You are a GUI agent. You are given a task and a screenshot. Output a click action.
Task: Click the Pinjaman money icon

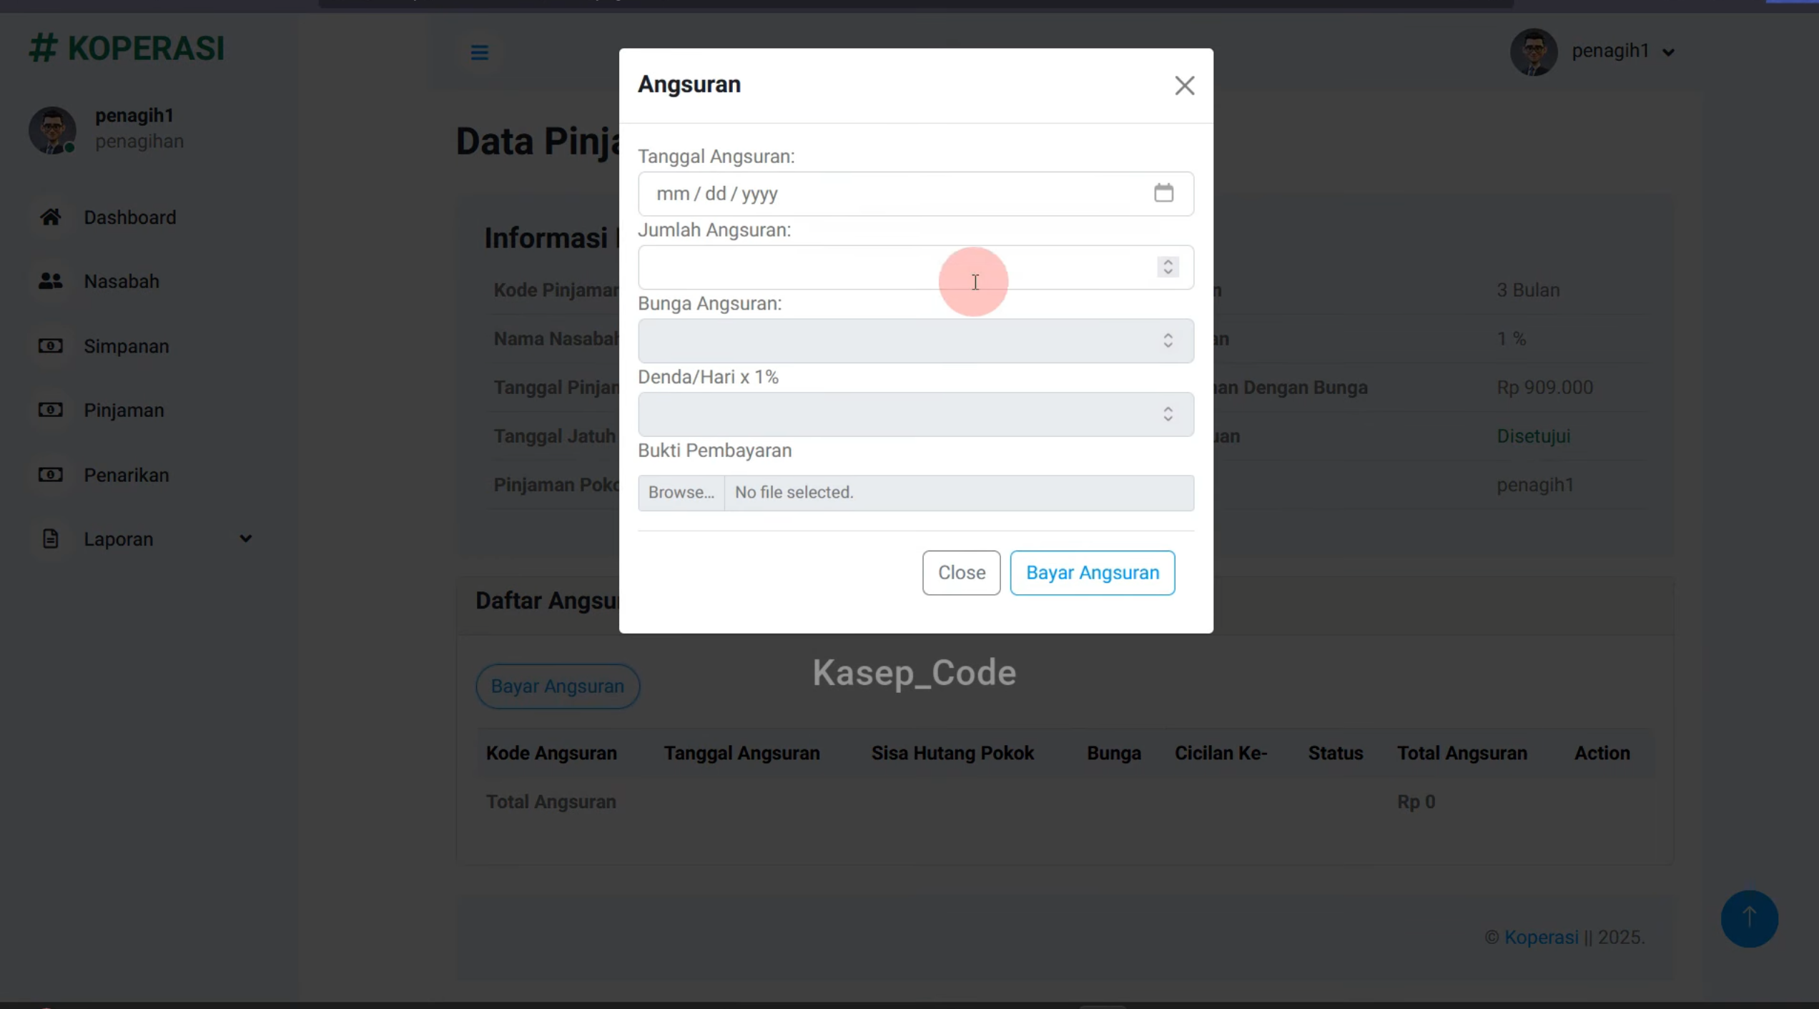tap(50, 410)
